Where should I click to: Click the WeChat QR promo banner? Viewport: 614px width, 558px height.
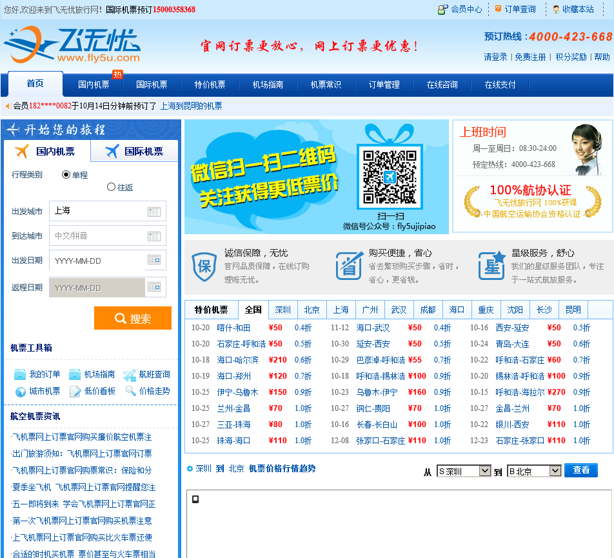coord(317,177)
